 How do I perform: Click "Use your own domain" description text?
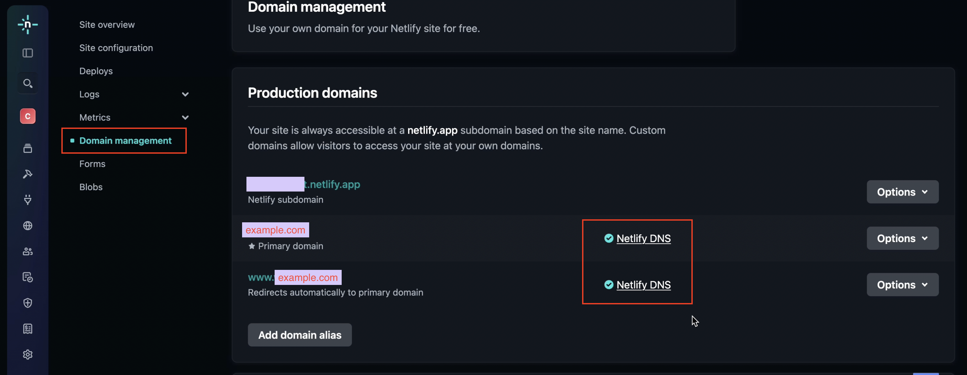coord(364,28)
